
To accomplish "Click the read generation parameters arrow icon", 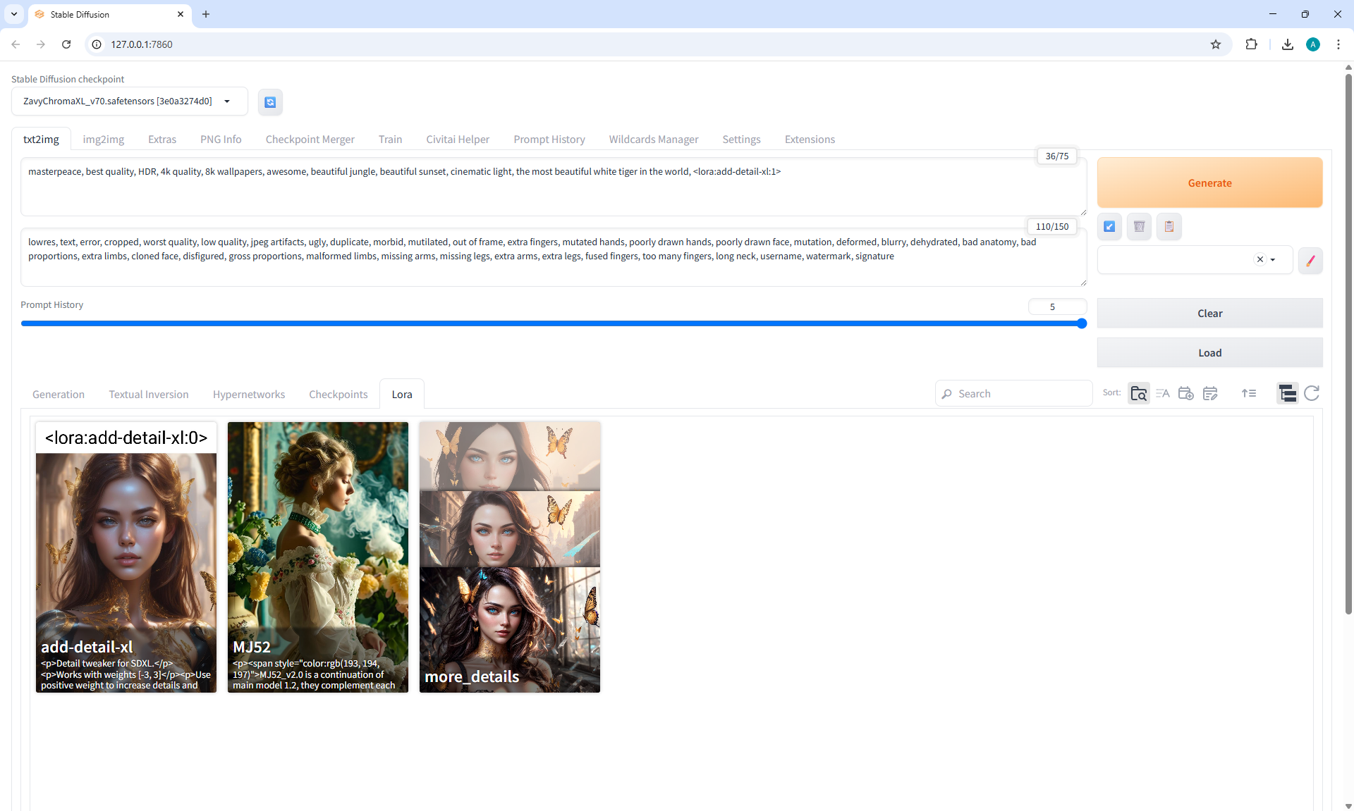I will click(x=1109, y=227).
